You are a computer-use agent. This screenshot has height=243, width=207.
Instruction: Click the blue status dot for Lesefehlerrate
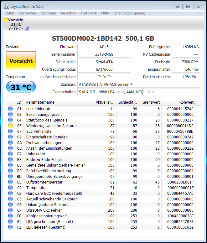tap(10, 109)
